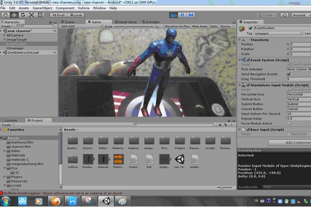Open the cloud services icon
Viewport: 311px width, 207px height.
tap(284, 15)
